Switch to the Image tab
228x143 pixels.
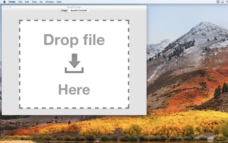(x=64, y=11)
